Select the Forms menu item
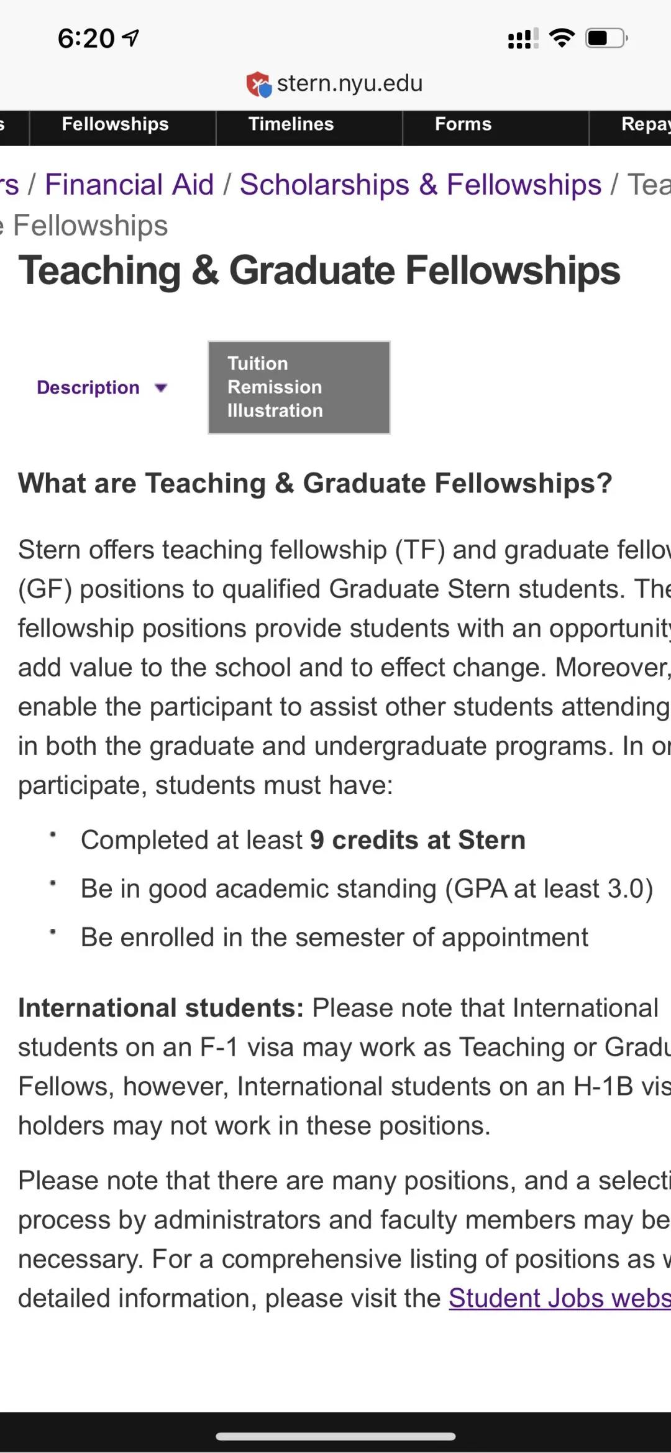The height and width of the screenshot is (1453, 671). point(463,124)
